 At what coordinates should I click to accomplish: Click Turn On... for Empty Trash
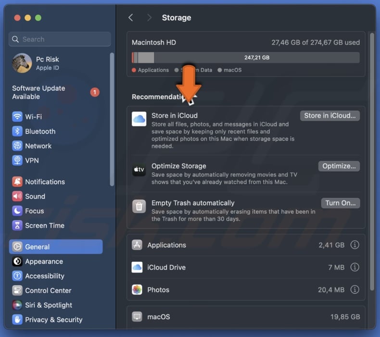(x=341, y=203)
